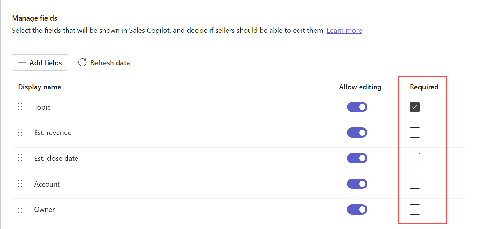Select the drag handle for Est. close date
This screenshot has height=229, width=480.
20,158
